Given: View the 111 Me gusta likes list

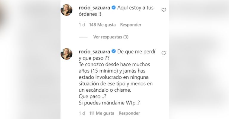Looking at the screenshot, I should [x=102, y=113].
